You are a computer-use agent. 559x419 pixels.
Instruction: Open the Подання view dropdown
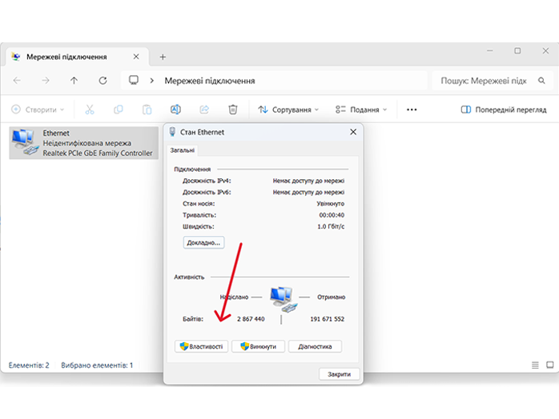click(360, 110)
